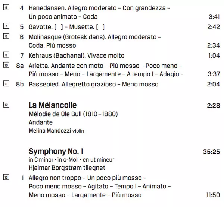
Task: Select the boxed track number 10 icon
Action: (5, 65)
